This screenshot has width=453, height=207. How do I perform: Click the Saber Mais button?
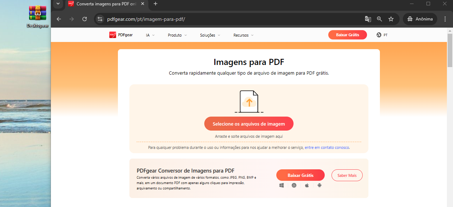[x=347, y=175]
